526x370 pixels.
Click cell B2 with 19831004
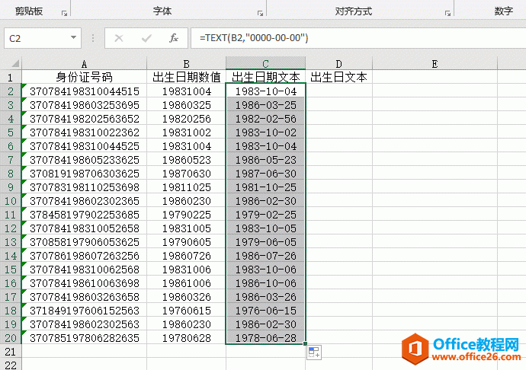click(186, 91)
